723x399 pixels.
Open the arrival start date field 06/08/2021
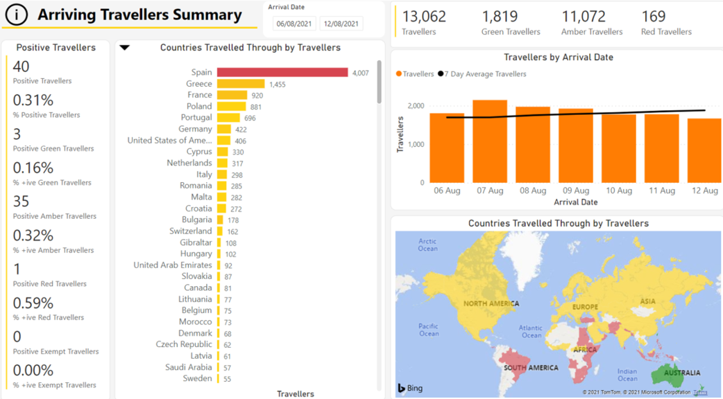pyautogui.click(x=294, y=24)
